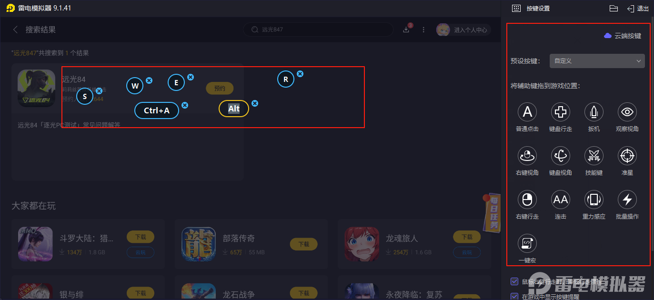Open the 预设按键 自定义 dropdown
Viewport: 654px width, 300px height.
[x=597, y=61]
